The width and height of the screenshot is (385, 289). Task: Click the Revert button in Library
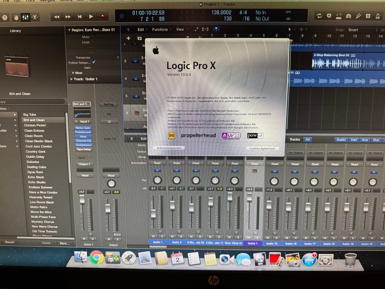coord(9,242)
